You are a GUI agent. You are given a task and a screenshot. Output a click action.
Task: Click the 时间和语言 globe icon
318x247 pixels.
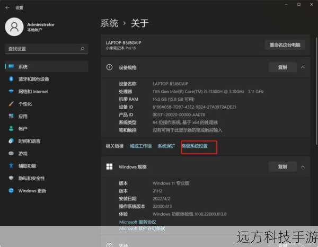[x=11, y=141]
